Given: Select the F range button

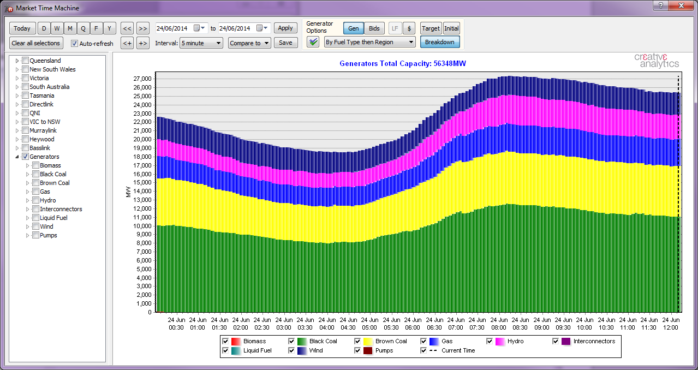Looking at the screenshot, I should click(97, 28).
